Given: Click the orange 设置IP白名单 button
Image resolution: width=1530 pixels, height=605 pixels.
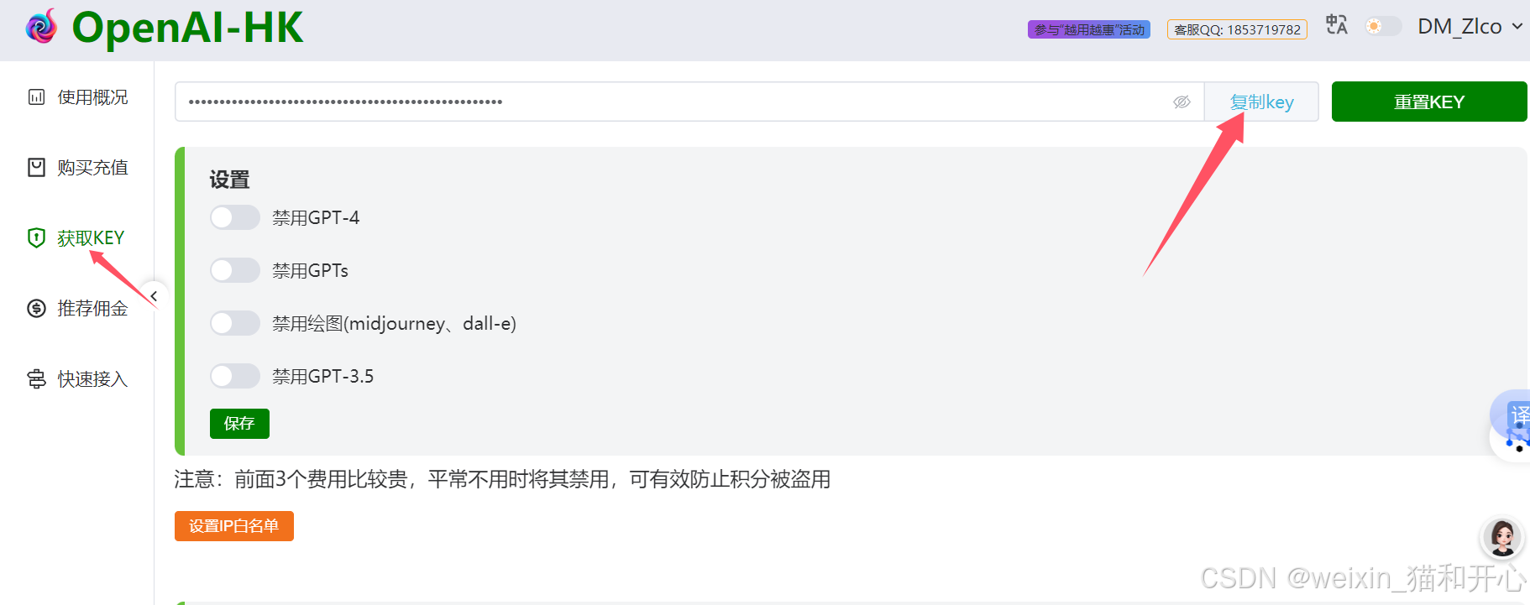Looking at the screenshot, I should pos(234,526).
